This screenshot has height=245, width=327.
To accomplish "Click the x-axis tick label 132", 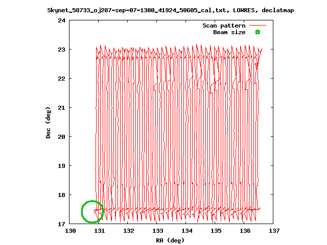I will pos(128,231).
